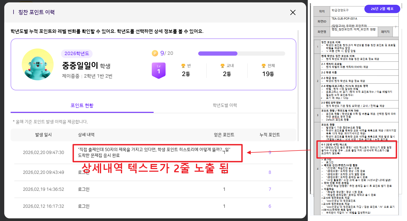The width and height of the screenshot is (407, 221).
Task: Click the teal character avatar image
Action: click(37, 64)
